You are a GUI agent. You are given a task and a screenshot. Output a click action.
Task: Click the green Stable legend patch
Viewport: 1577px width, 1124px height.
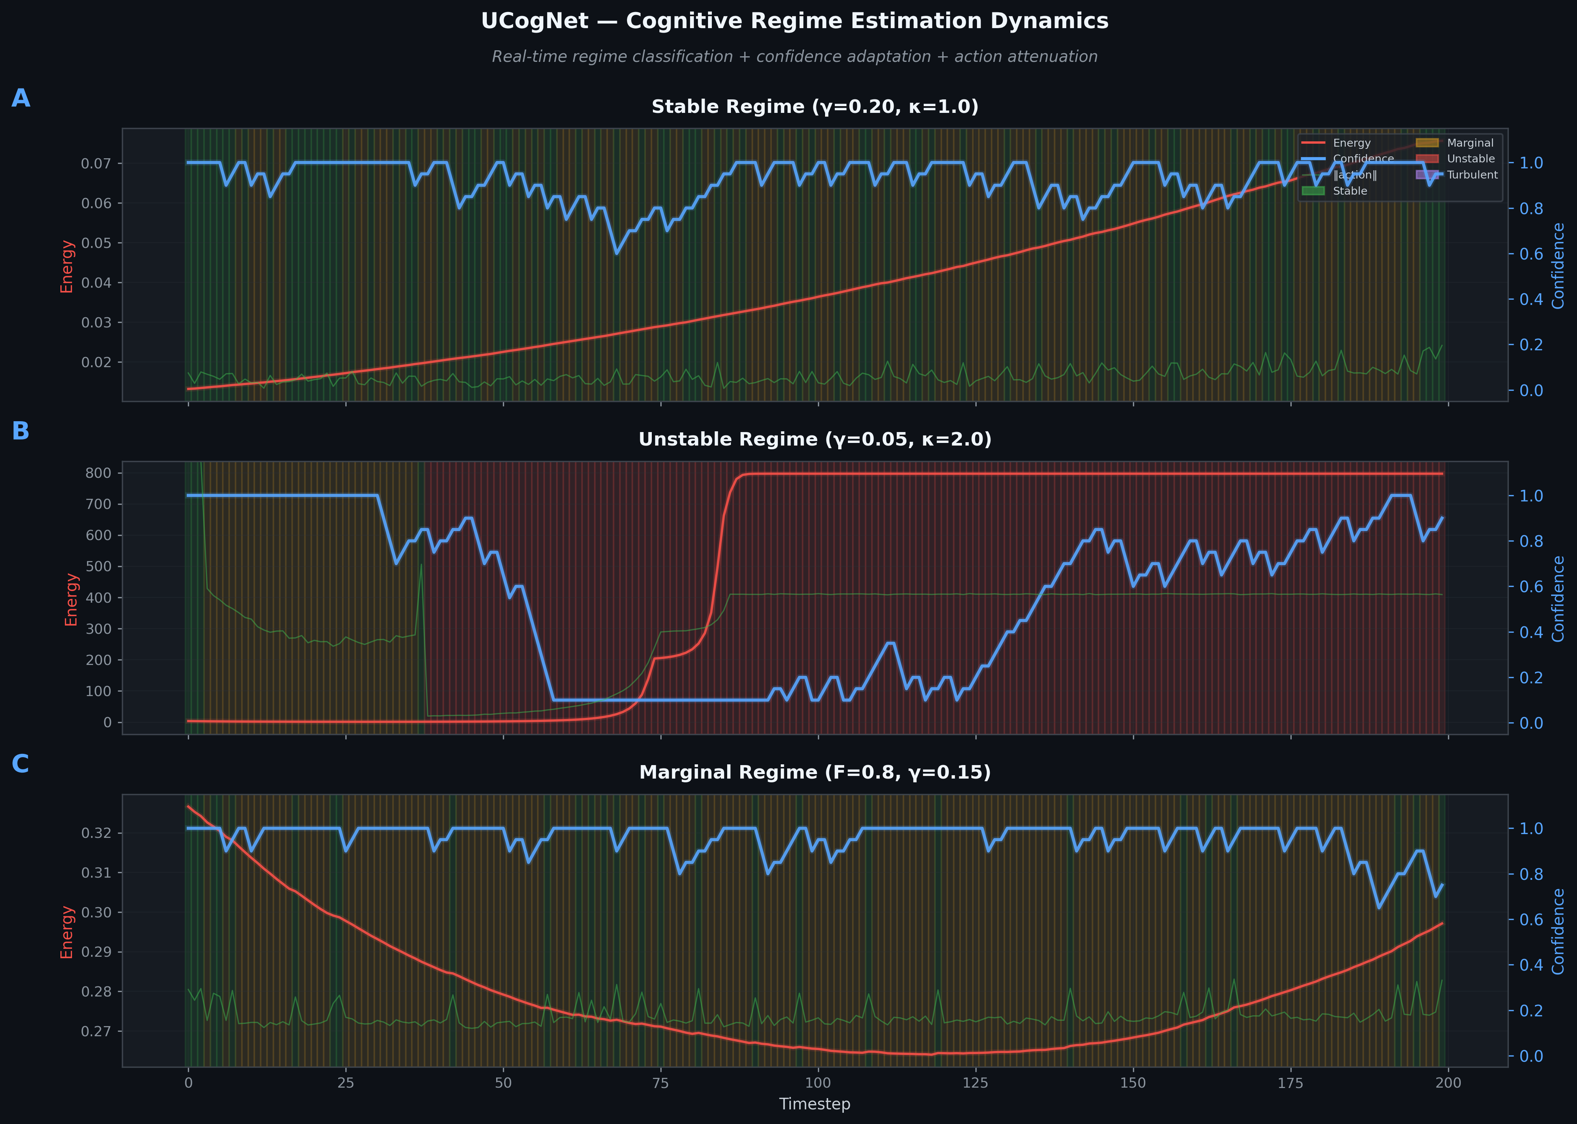[x=1313, y=190]
